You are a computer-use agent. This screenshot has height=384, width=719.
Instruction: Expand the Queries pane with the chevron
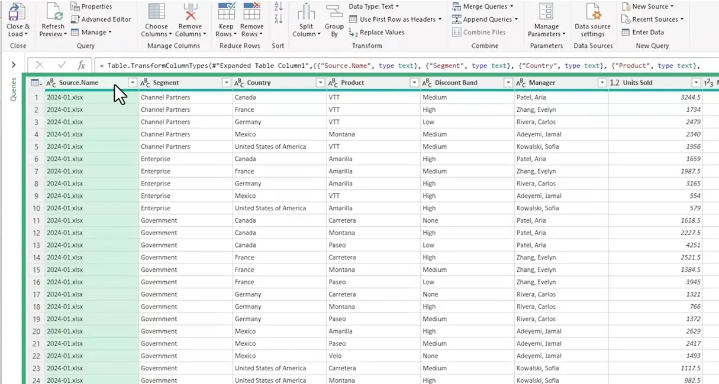(14, 65)
